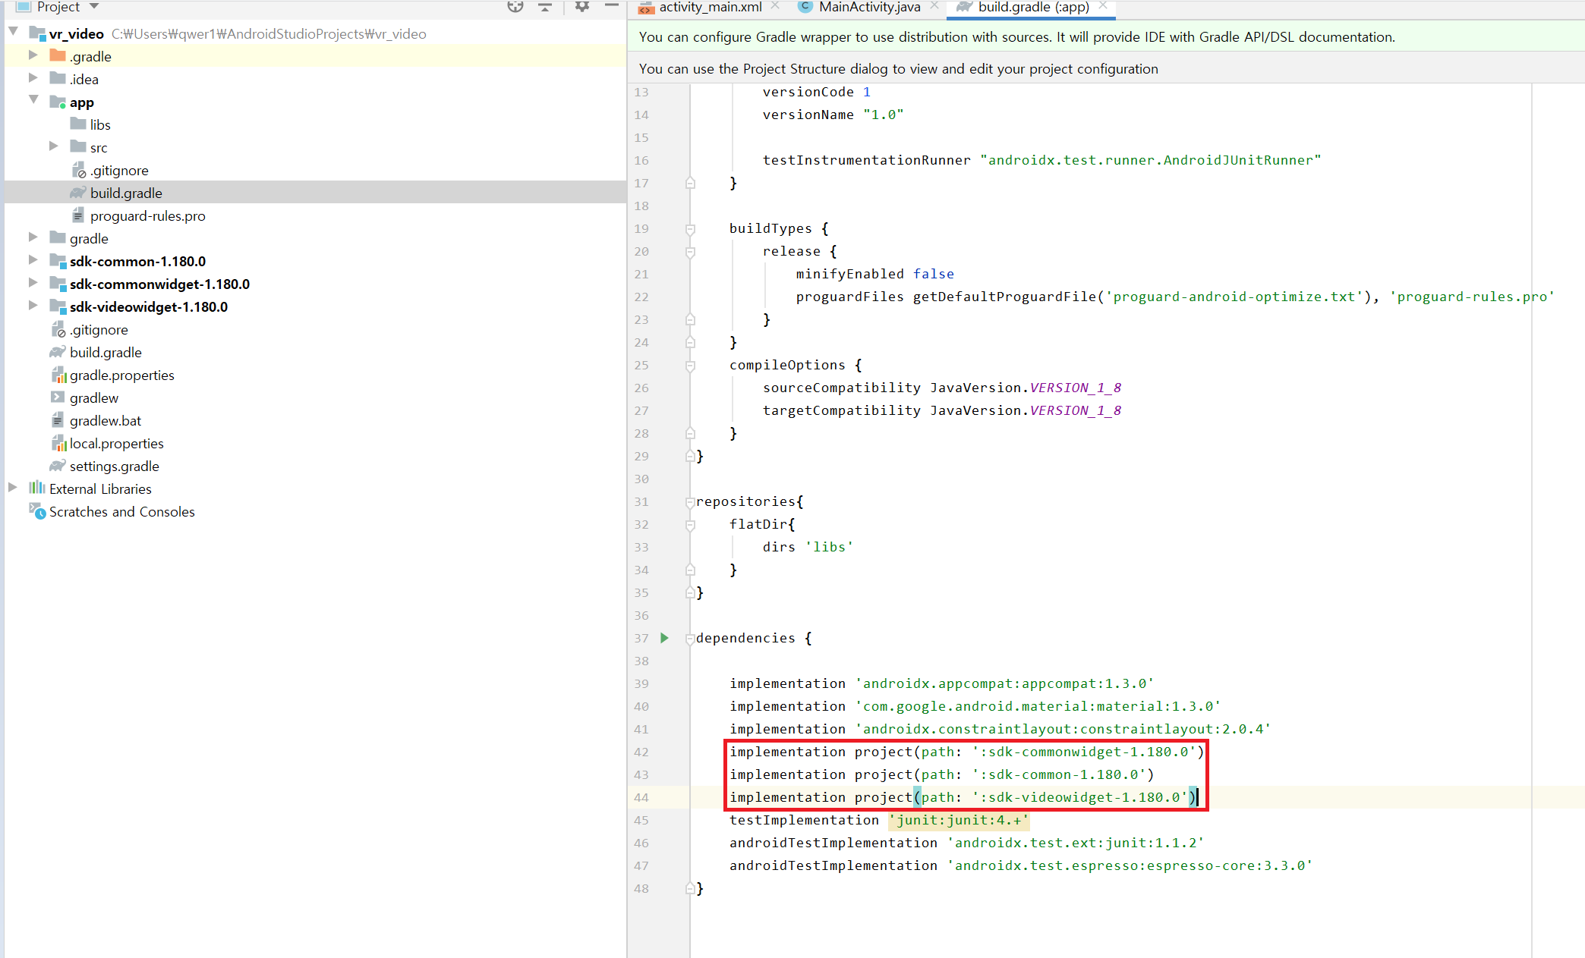1585x958 pixels.
Task: Select the settings.gradle file
Action: coord(114,466)
